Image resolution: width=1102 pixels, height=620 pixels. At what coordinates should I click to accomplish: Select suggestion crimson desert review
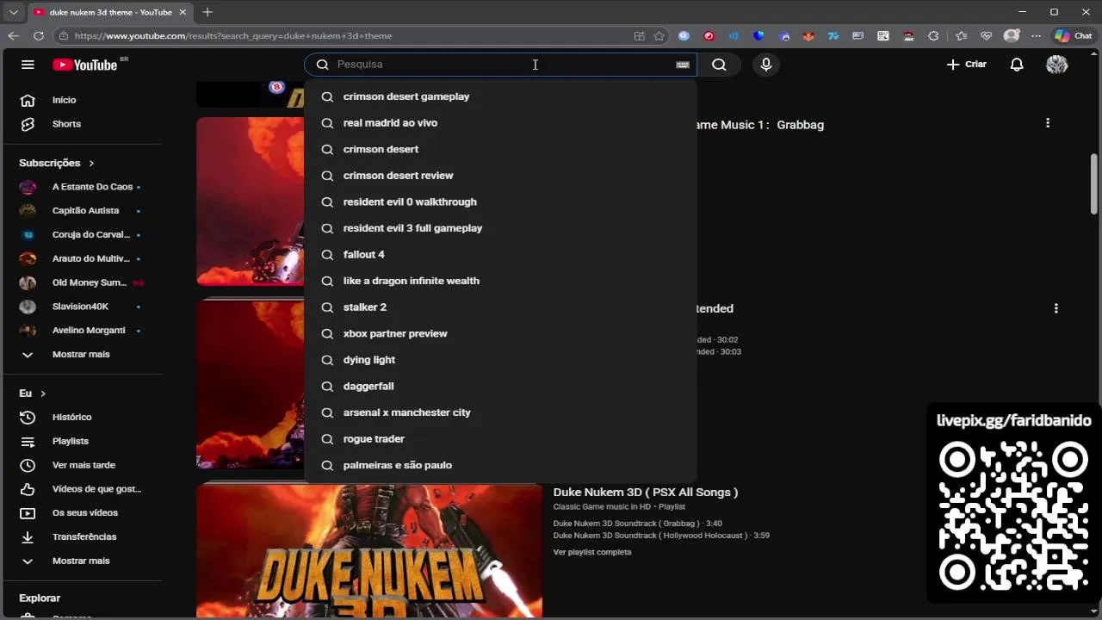(500, 176)
